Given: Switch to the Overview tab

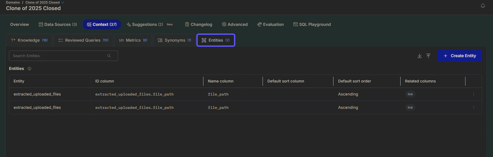Looking at the screenshot, I should click(x=19, y=24).
